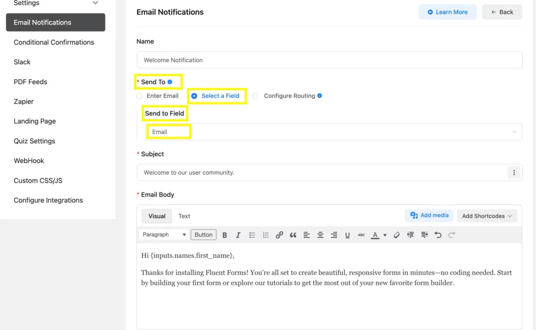Toggle bold formatting in the email body editor
The height and width of the screenshot is (330, 536).
pyautogui.click(x=225, y=235)
